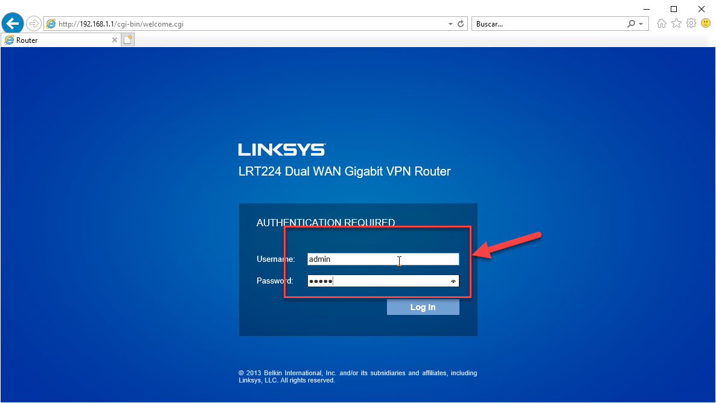Go to the browser Home page icon
This screenshot has width=716, height=403.
(662, 24)
